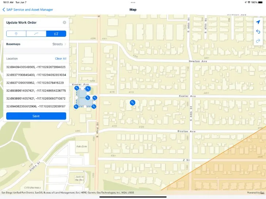Click the AutoZone building on the map
The height and width of the screenshot is (199, 266).
click(x=81, y=147)
